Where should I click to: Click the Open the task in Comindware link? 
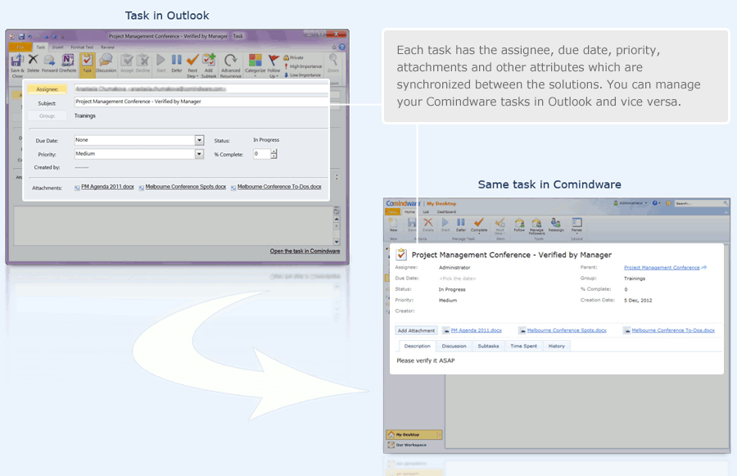305,252
